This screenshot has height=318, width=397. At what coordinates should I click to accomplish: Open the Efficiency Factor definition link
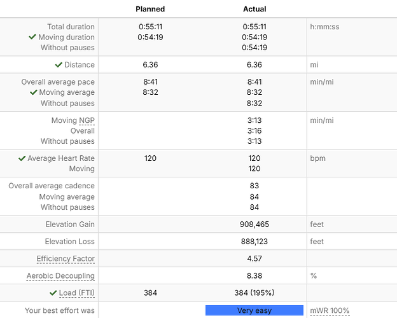(x=66, y=259)
